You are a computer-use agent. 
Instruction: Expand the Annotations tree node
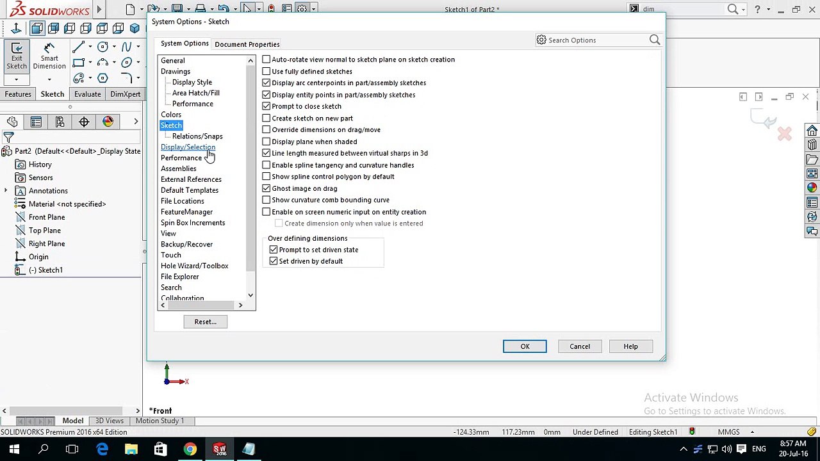6,191
